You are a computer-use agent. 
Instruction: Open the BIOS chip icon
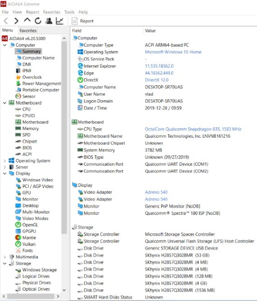[x=18, y=148]
